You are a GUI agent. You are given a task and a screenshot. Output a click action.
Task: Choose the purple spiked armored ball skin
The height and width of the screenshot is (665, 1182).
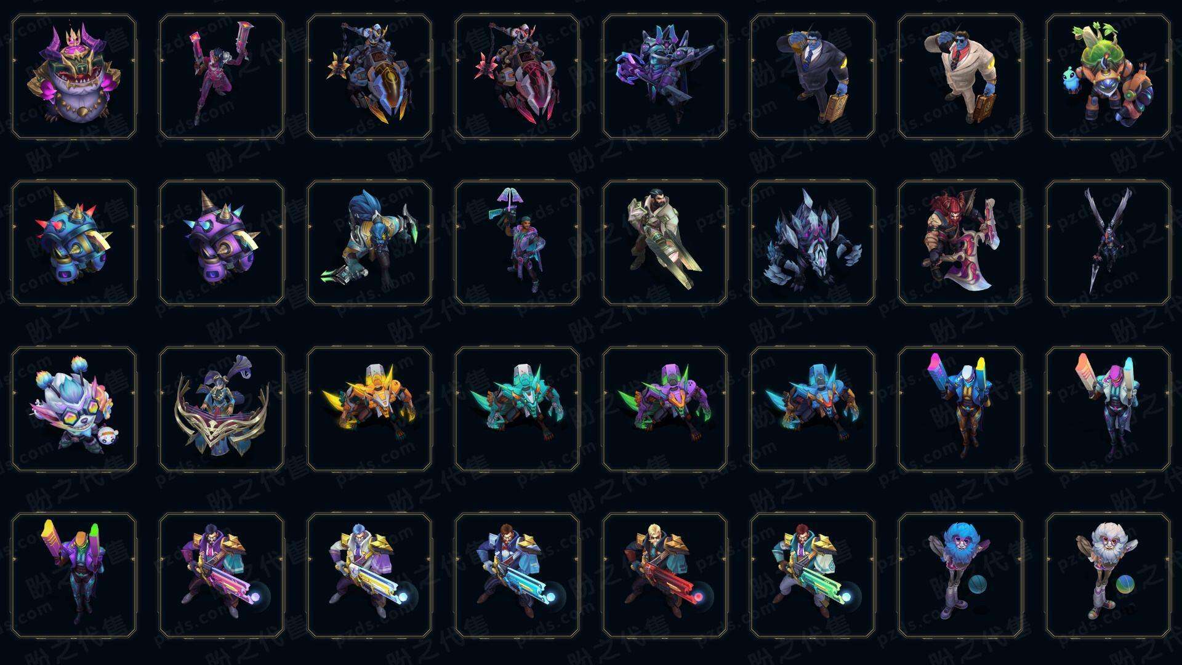(x=222, y=243)
